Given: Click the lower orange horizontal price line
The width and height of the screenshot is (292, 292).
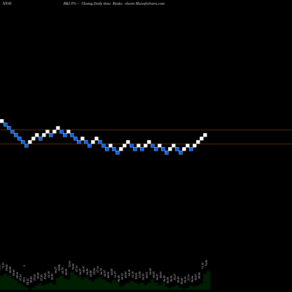Looking at the screenshot, I should pyautogui.click(x=146, y=144).
